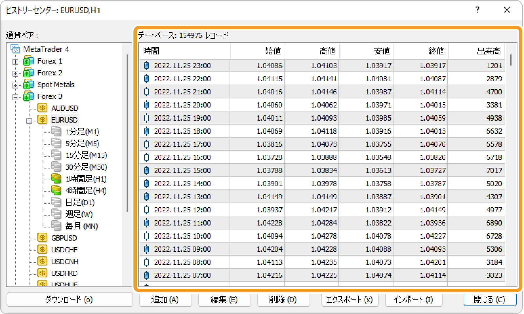Click the symbol tree vertical scrollbar
The width and height of the screenshot is (524, 314).
[127, 133]
